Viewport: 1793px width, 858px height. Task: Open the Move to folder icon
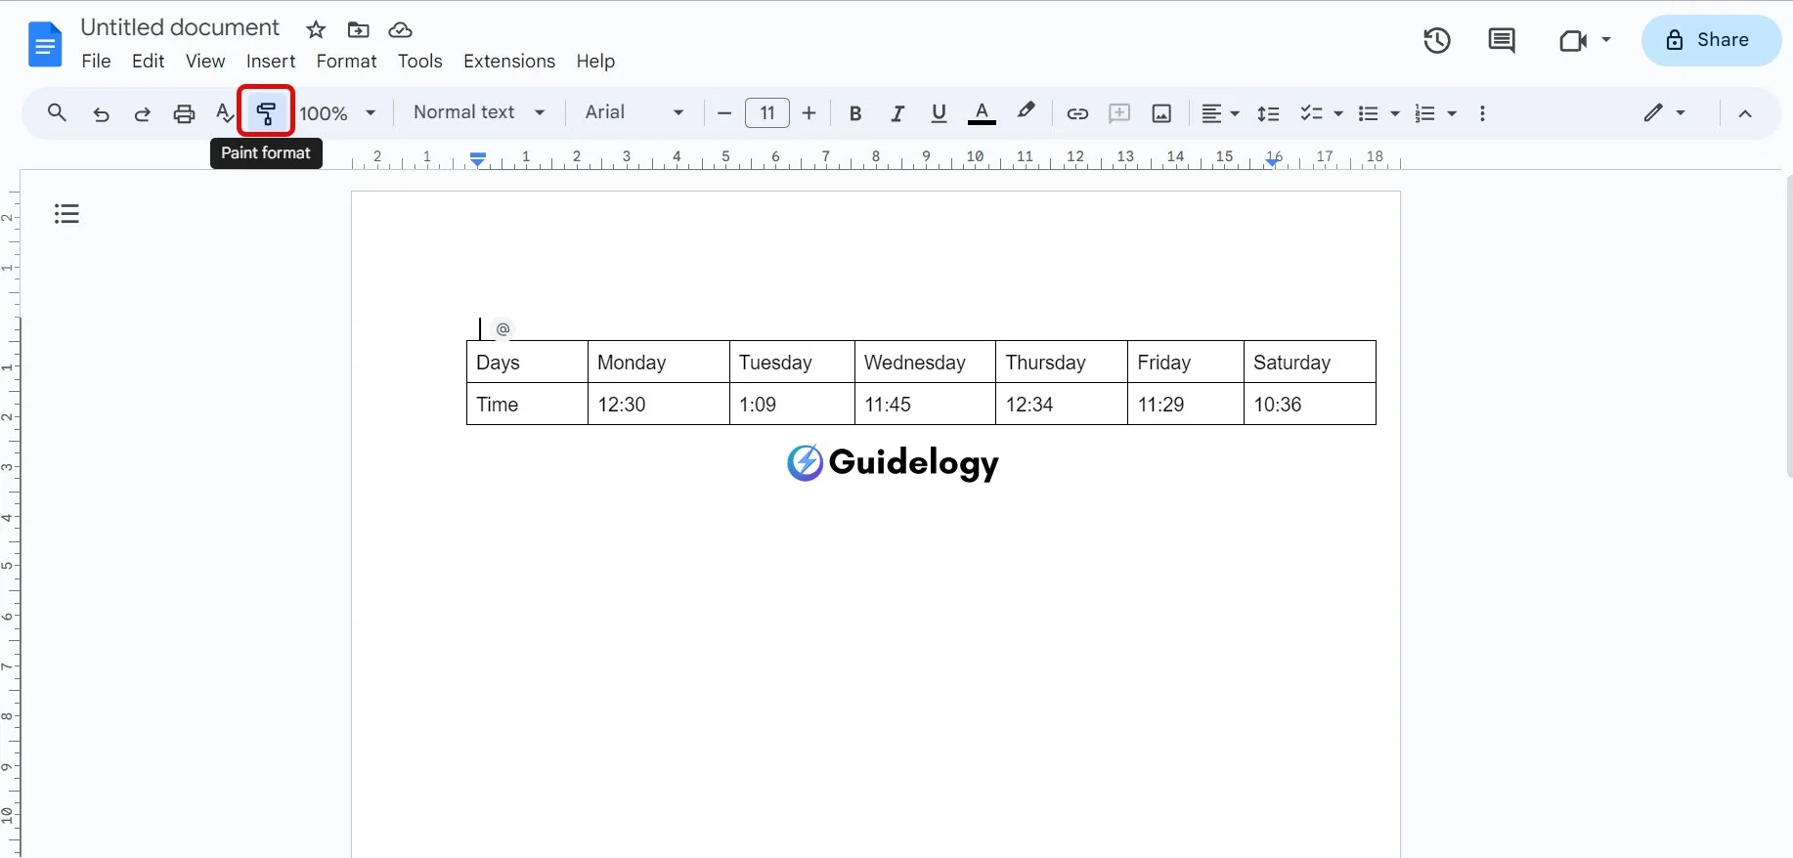(x=359, y=29)
